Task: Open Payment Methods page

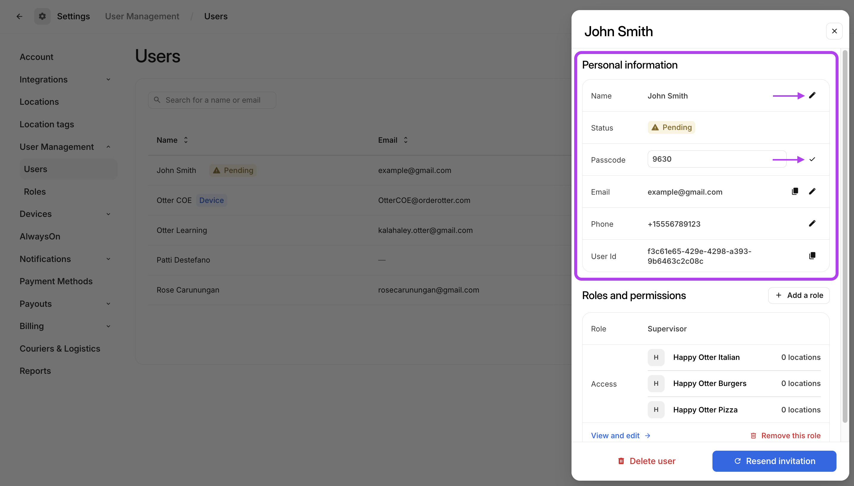Action: [x=56, y=281]
